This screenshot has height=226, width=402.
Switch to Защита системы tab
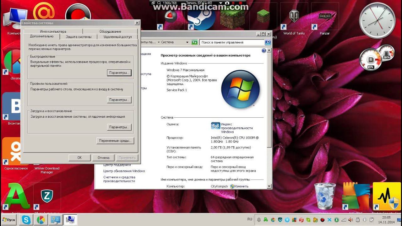point(79,37)
